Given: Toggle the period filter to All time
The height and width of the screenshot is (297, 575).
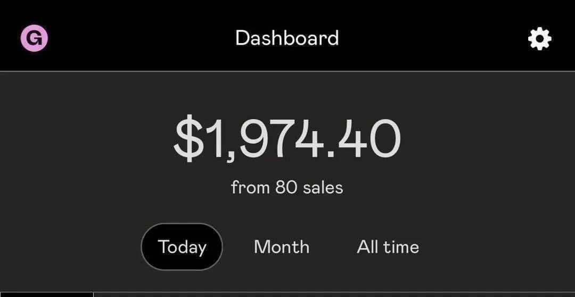Looking at the screenshot, I should click(x=388, y=247).
